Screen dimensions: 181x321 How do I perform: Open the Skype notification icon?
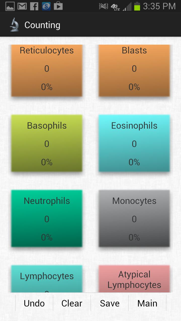pyautogui.click(x=46, y=6)
